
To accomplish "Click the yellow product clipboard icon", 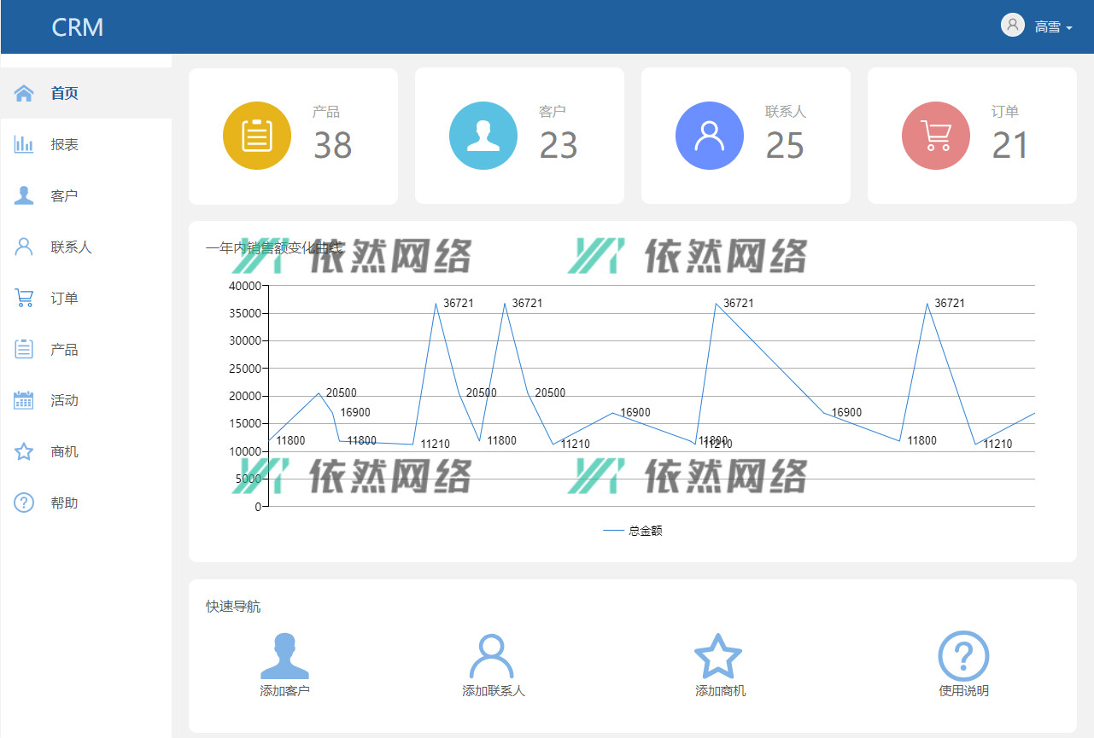I will pos(257,136).
